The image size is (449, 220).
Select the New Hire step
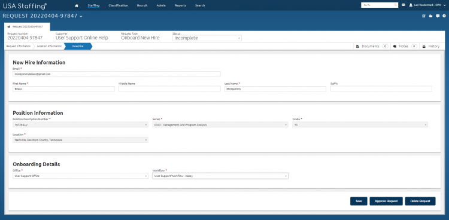coord(78,47)
